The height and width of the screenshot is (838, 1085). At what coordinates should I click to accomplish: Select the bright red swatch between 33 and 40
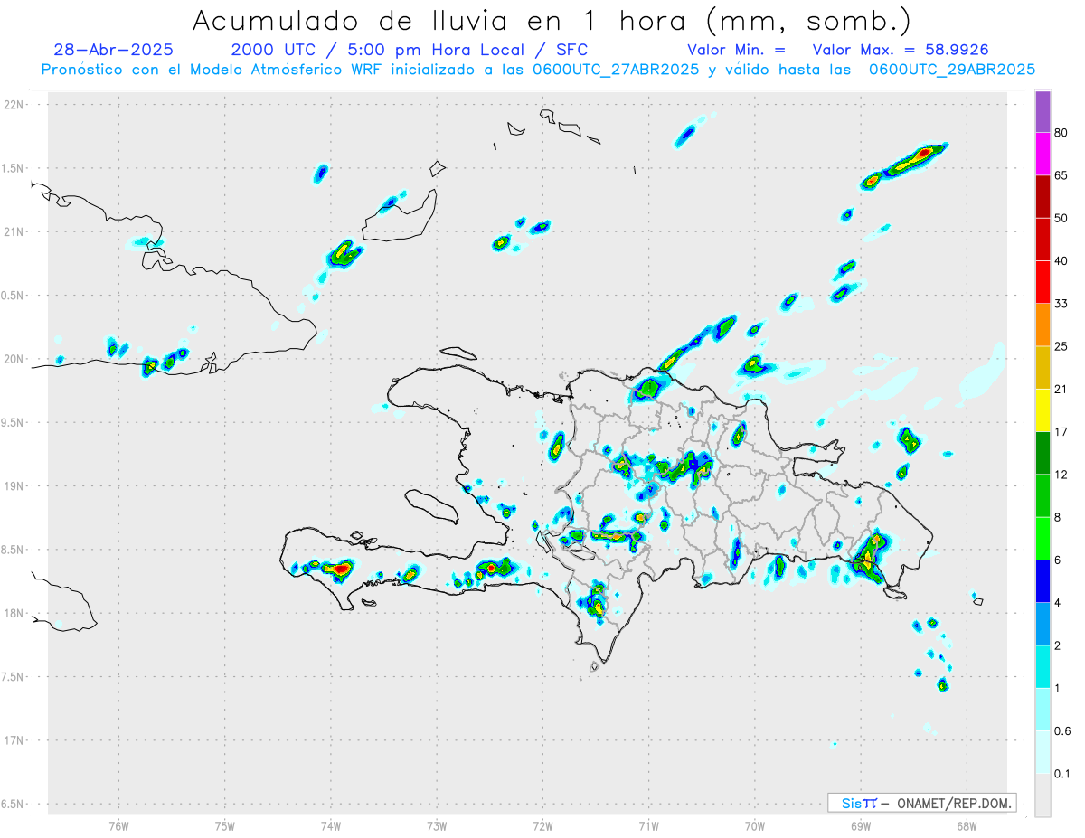(x=1043, y=282)
